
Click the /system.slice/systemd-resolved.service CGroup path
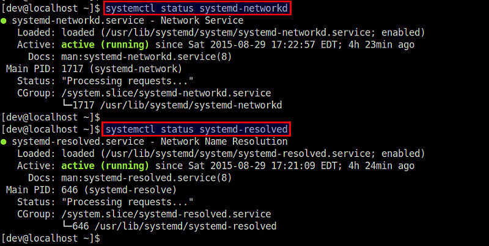coord(164,214)
